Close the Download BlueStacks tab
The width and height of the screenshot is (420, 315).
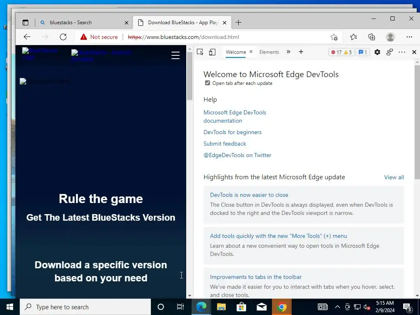coord(225,23)
